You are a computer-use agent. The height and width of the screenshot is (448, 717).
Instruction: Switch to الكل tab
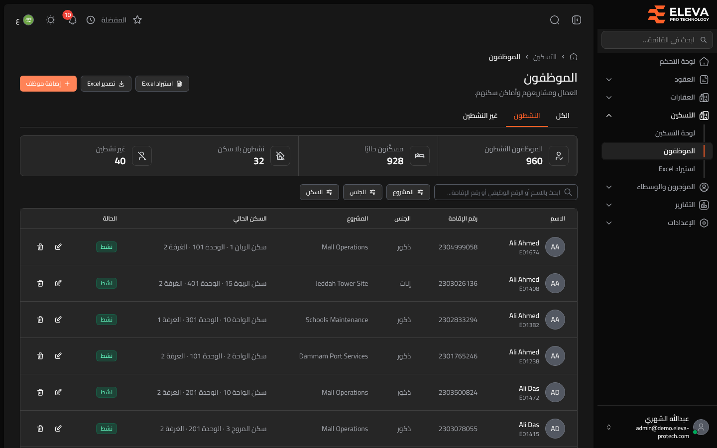tap(563, 115)
